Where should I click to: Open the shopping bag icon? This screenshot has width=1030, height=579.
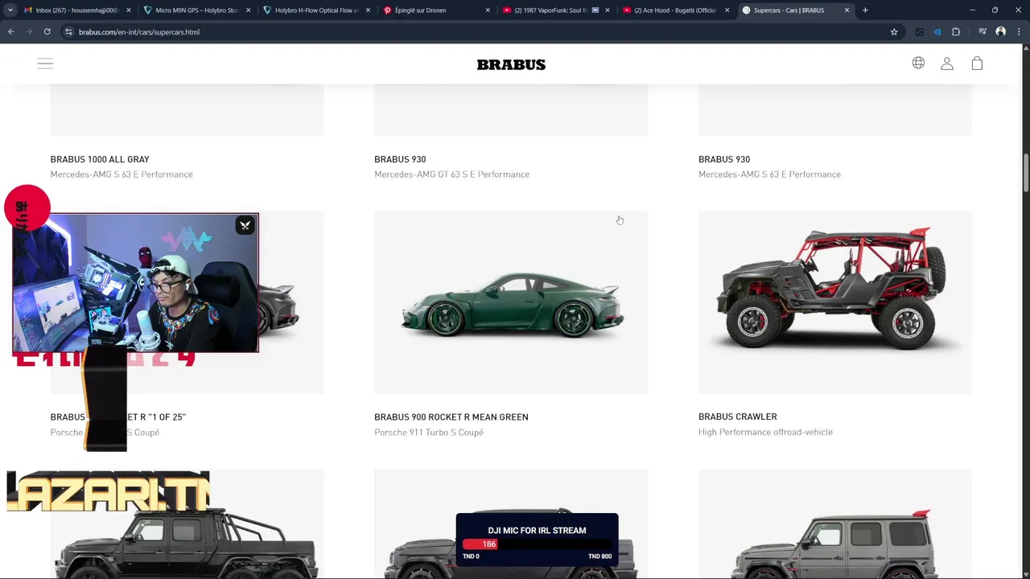point(977,63)
